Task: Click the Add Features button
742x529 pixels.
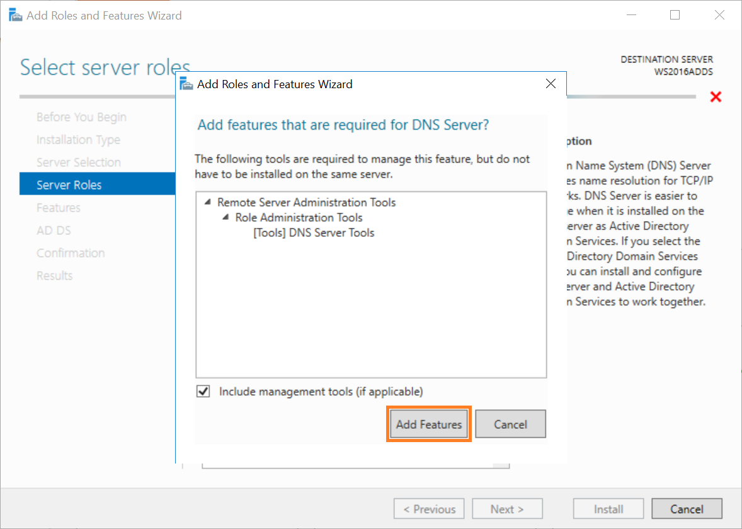Action: point(429,424)
